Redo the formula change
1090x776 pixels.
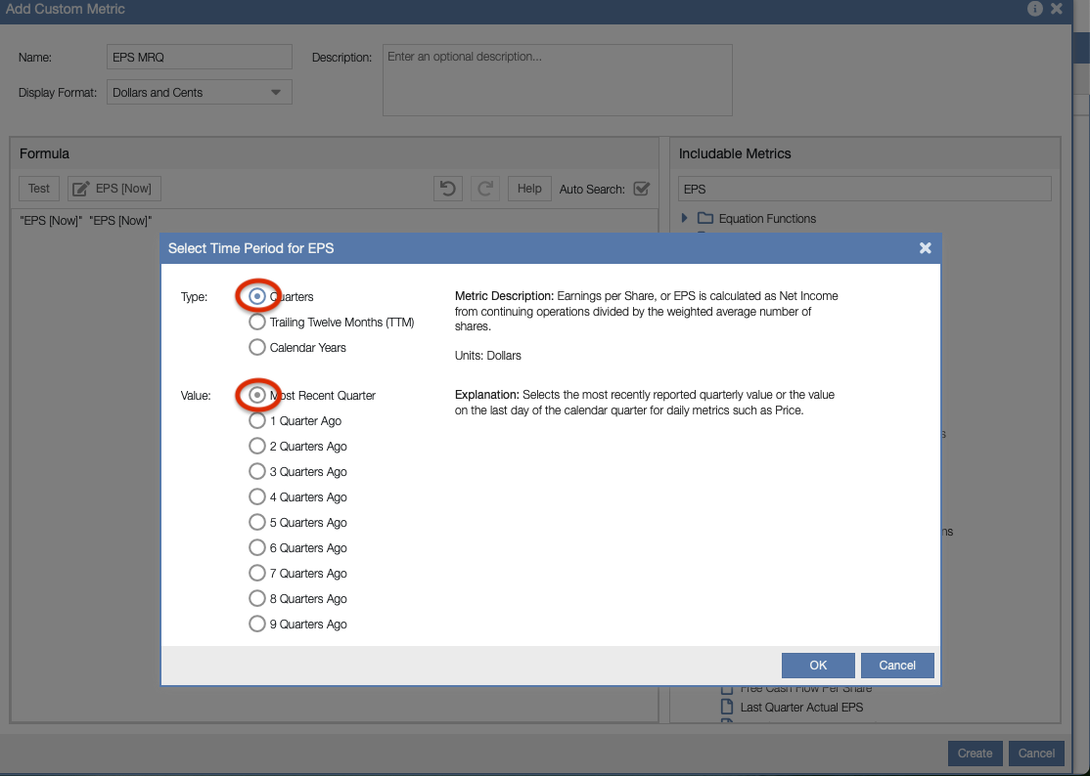tap(485, 188)
